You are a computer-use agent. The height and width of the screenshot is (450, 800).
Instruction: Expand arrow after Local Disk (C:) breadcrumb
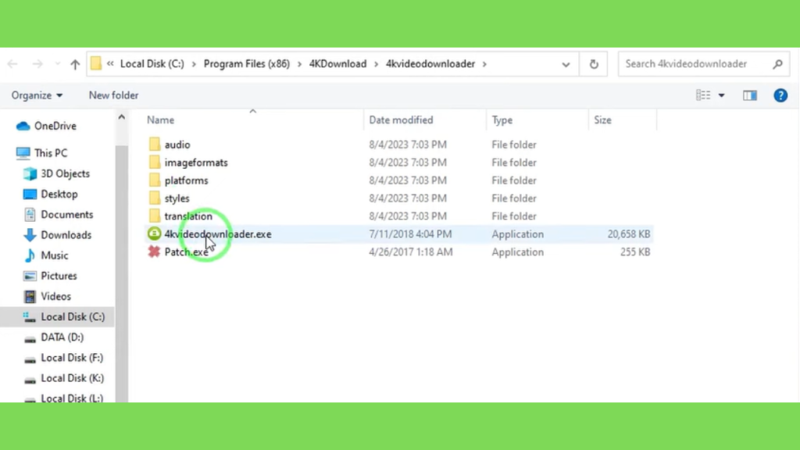click(194, 64)
